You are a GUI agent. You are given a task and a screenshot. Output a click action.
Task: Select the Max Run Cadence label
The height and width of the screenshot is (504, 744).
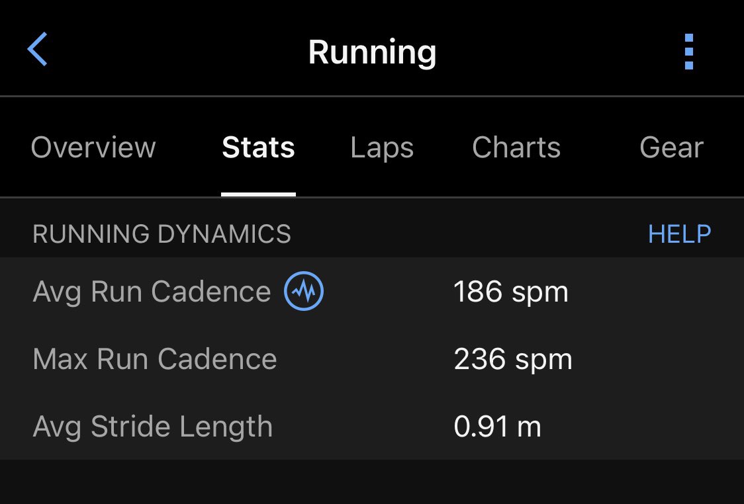155,359
